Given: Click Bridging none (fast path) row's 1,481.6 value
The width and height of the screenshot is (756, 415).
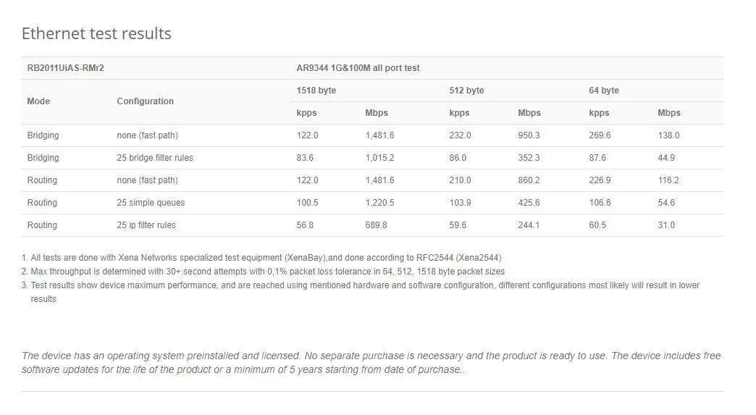Looking at the screenshot, I should (x=379, y=135).
